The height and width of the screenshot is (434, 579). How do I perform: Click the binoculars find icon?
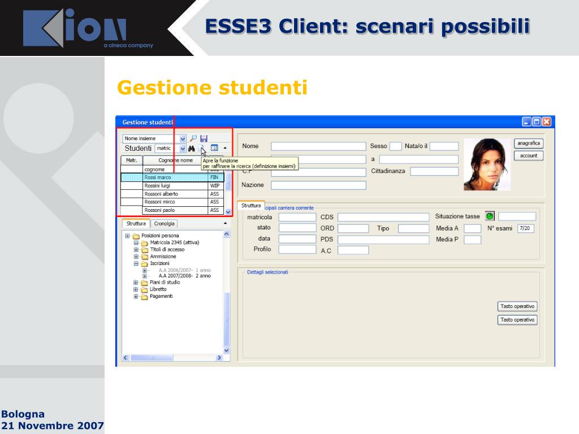[191, 149]
